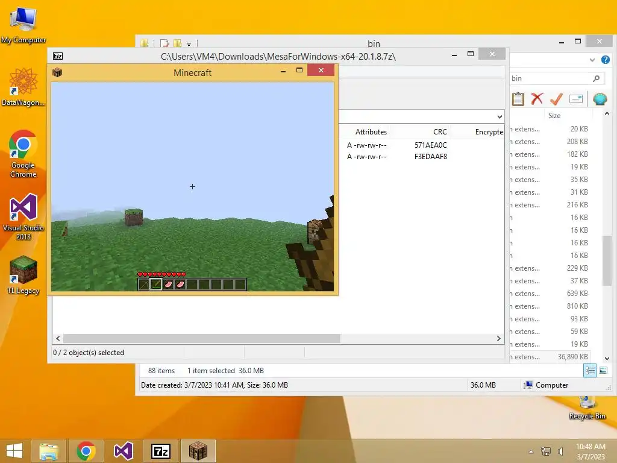Open My Computer desktop icon
This screenshot has height=463, width=617.
tap(23, 24)
